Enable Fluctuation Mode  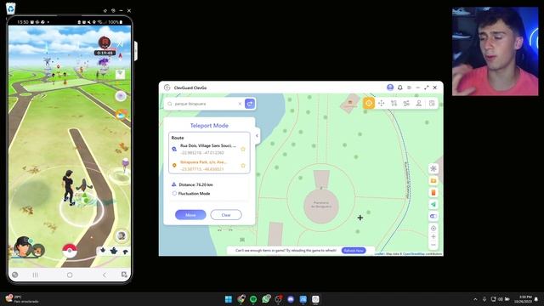[x=174, y=194]
